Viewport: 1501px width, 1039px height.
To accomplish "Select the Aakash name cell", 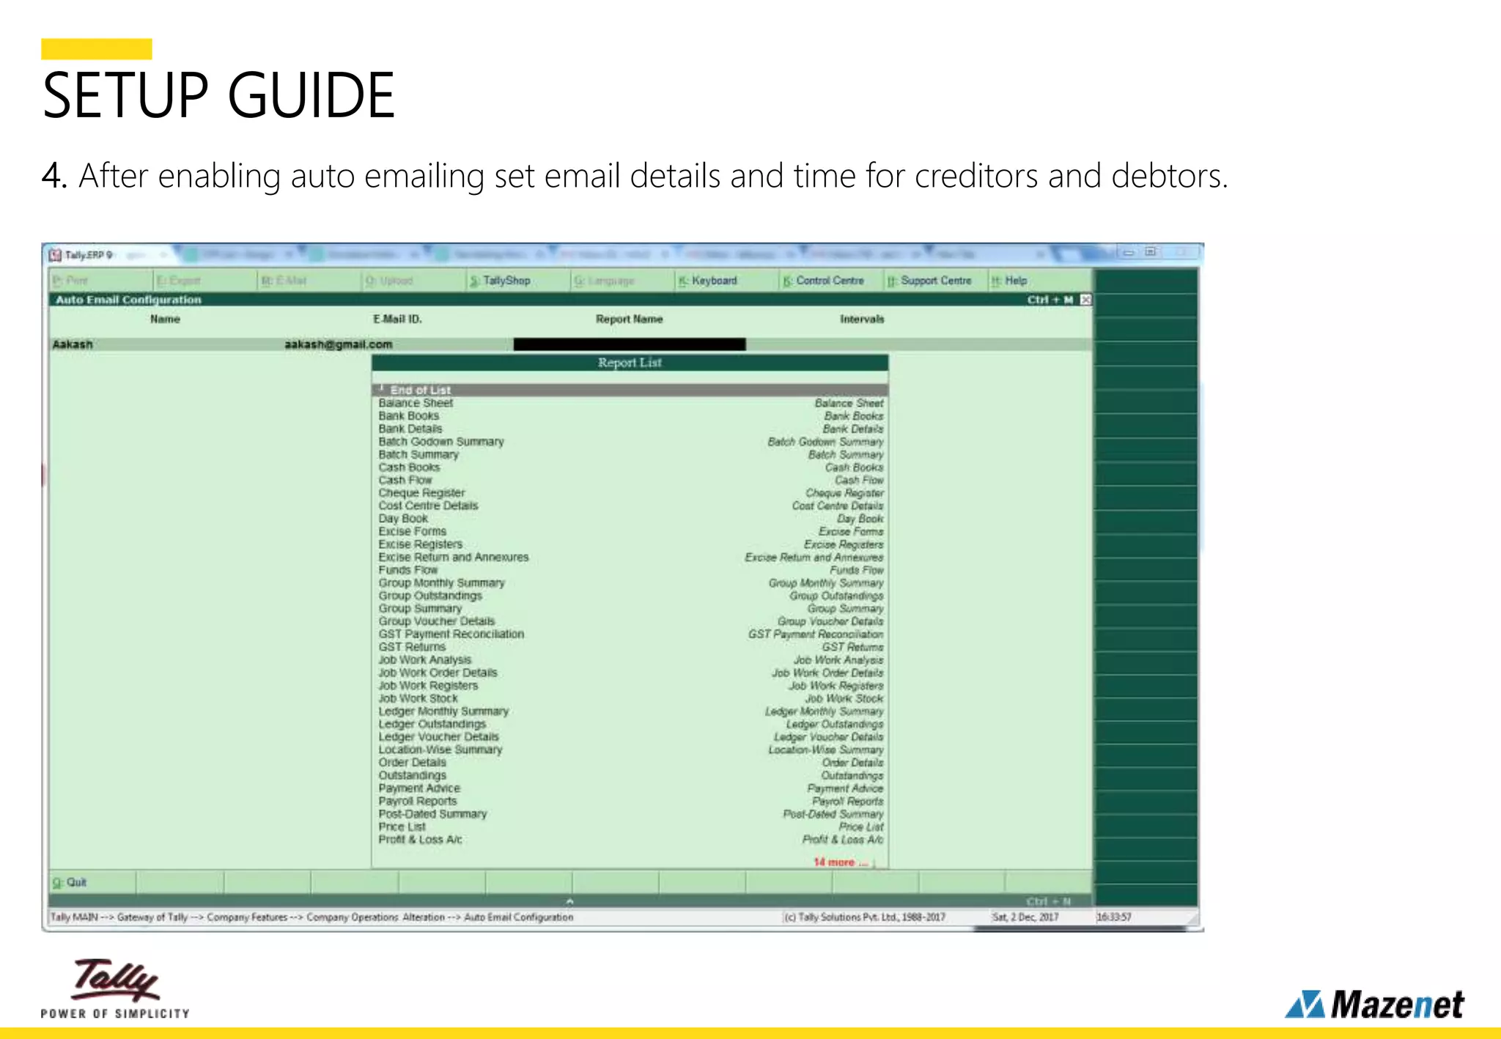I will coord(73,344).
